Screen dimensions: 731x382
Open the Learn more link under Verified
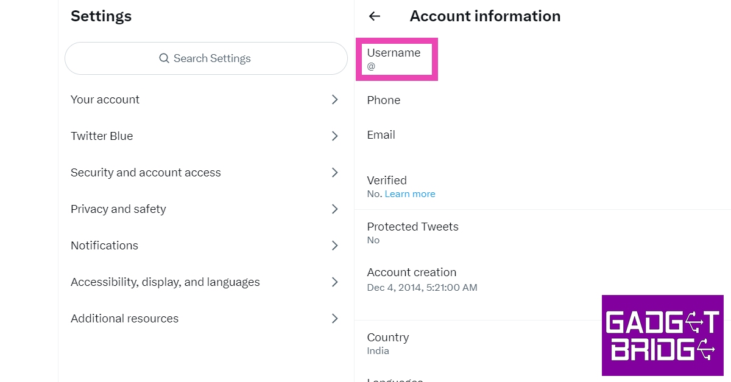[x=410, y=194]
